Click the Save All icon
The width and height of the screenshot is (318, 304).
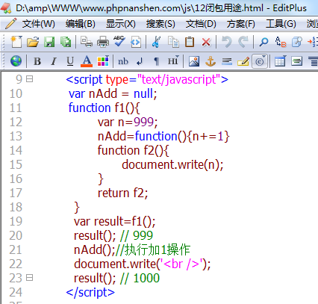coord(66,42)
